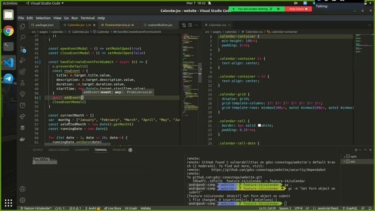Select the Calendar.css editor tab

(x=217, y=25)
